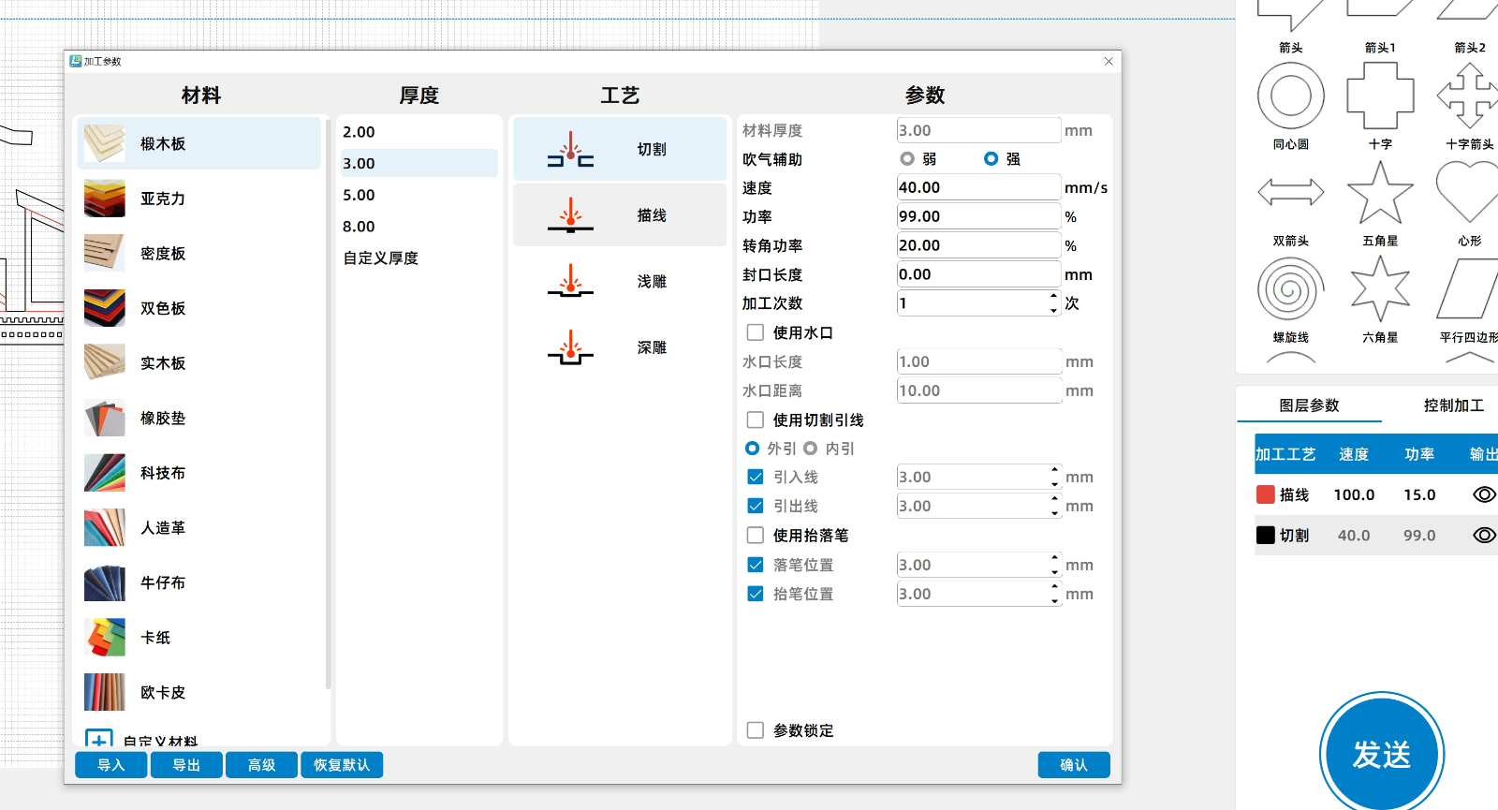Select 弱 weak air assist radio button

click(x=906, y=159)
